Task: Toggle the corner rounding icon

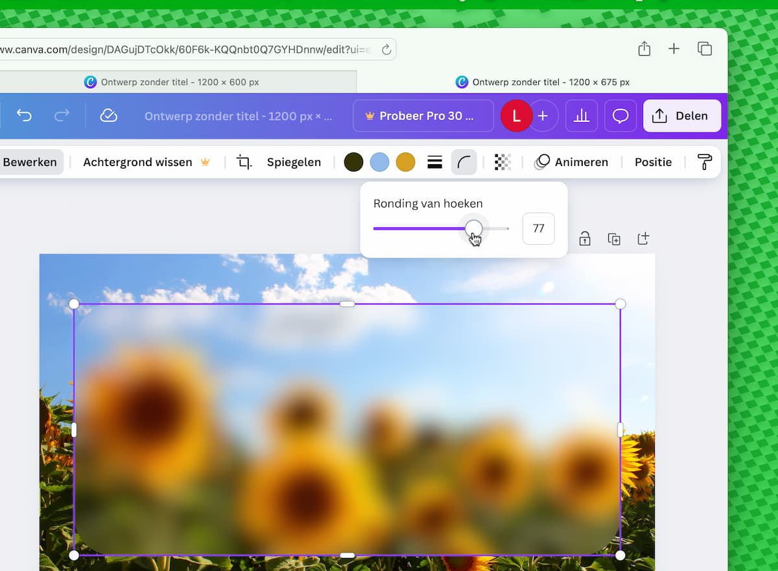Action: tap(464, 162)
